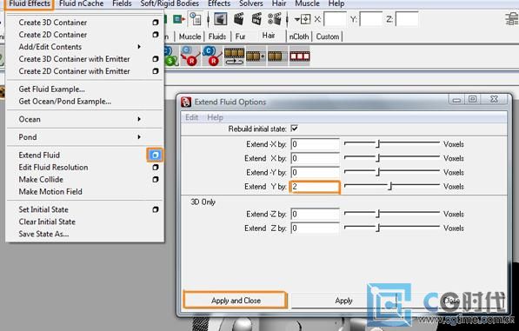The image size is (519, 331).
Task: Open Create 2D Container with Emitter option box
Action: (x=156, y=71)
